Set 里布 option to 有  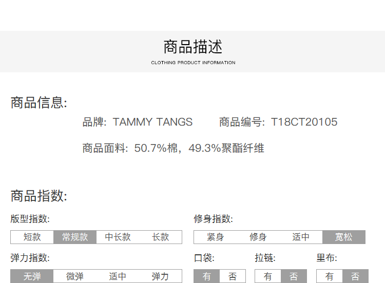[x=330, y=276]
